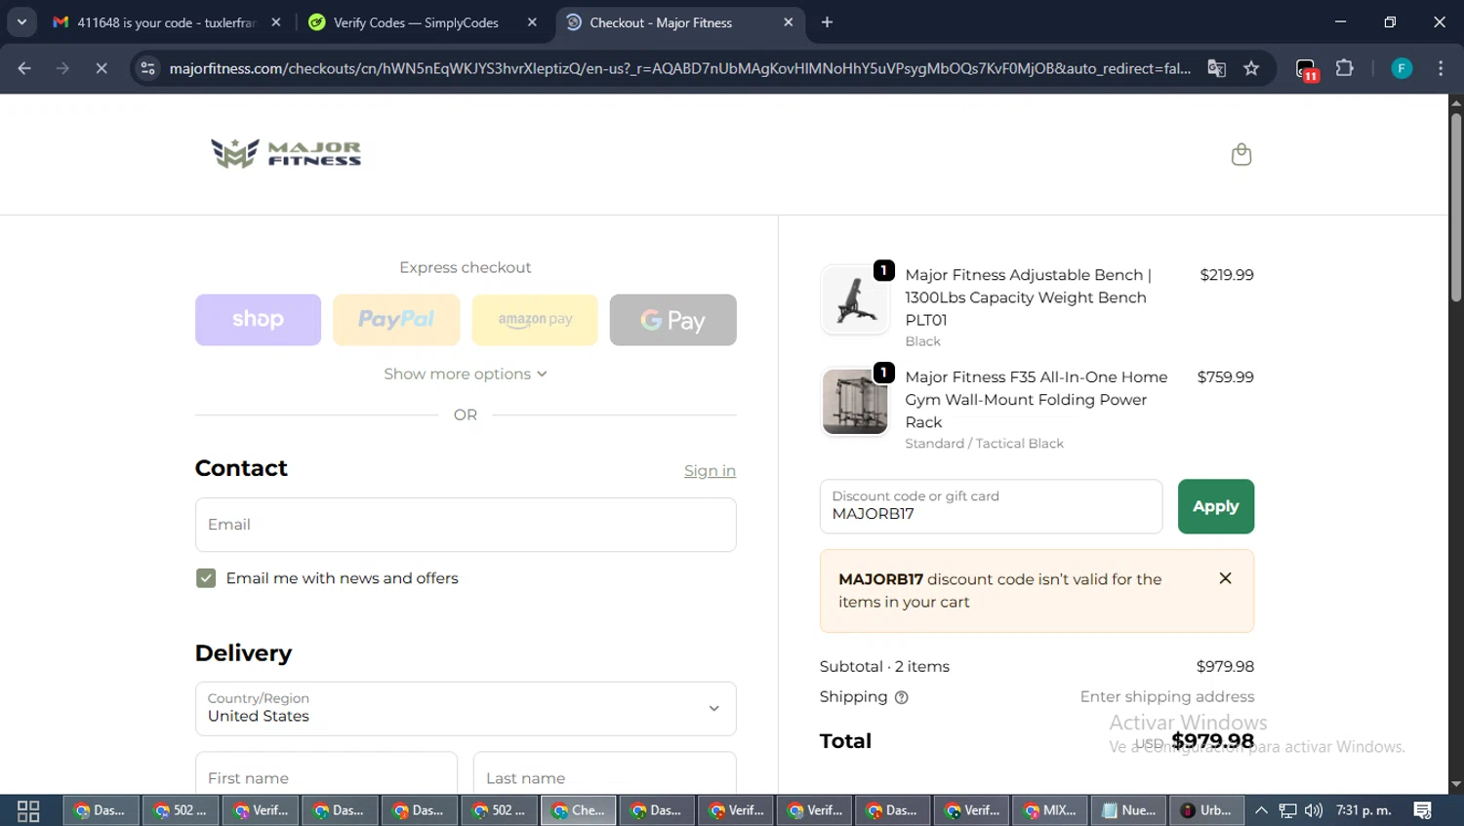Open the Country/Region dropdown
The width and height of the screenshot is (1464, 826).
click(466, 709)
